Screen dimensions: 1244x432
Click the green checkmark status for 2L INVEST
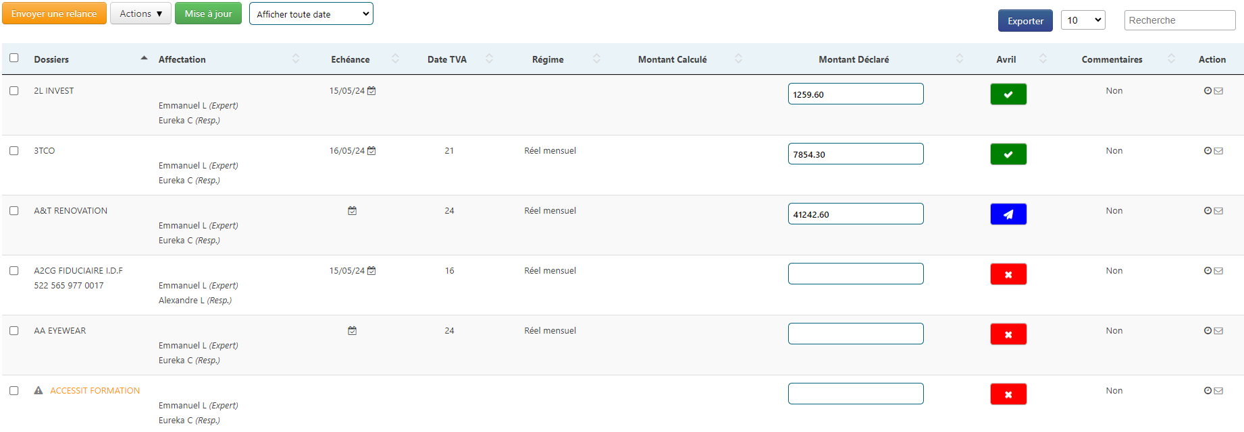pos(1008,94)
